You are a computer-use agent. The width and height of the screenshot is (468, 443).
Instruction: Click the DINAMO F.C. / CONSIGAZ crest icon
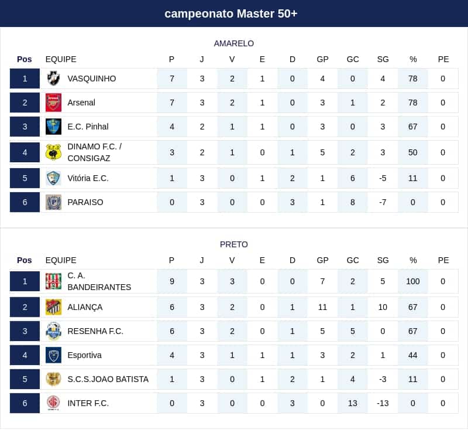click(53, 152)
